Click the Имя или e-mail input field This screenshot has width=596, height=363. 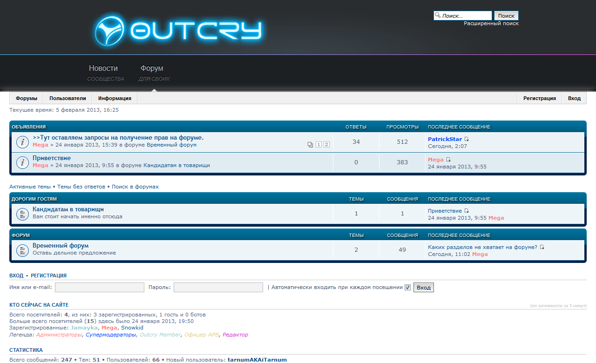(x=100, y=288)
